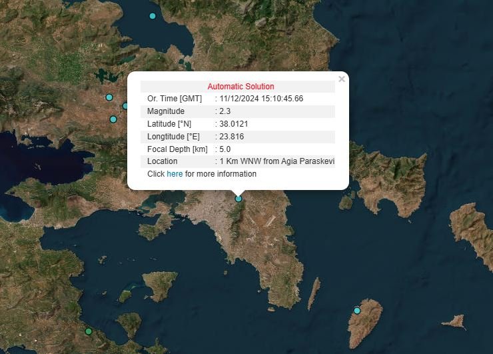
Task: Click the 'Automatic Solution' header text
Action: pos(241,87)
